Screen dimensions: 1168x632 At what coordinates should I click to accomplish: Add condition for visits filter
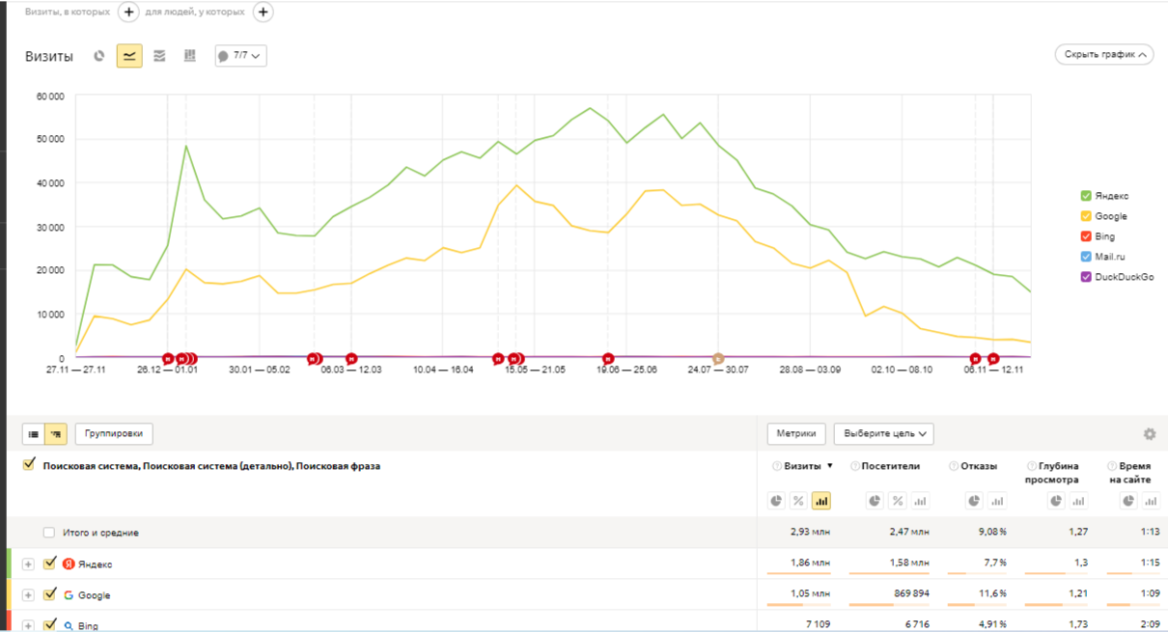coord(128,13)
